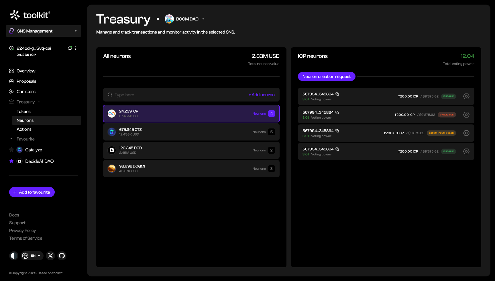Copy the UNELIGIBLE neuron's ID
Image resolution: width=495 pixels, height=281 pixels.
tap(337, 112)
